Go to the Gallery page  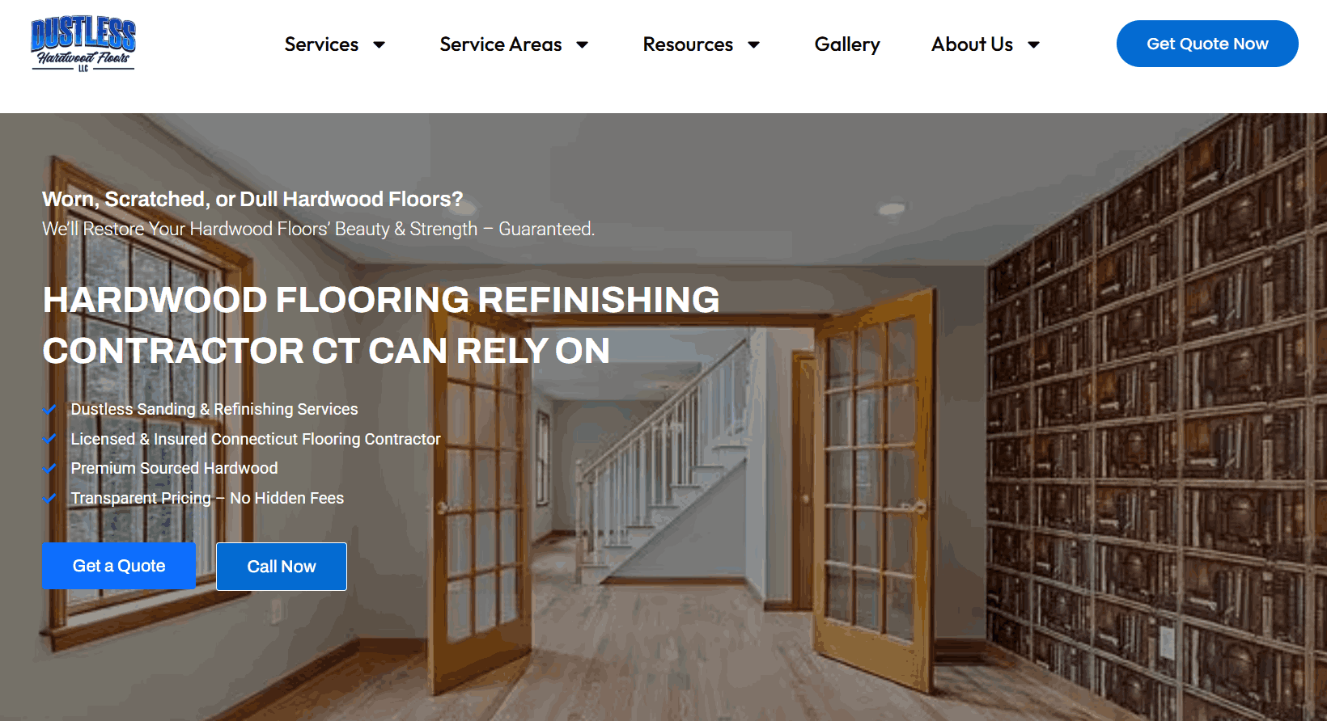(847, 44)
